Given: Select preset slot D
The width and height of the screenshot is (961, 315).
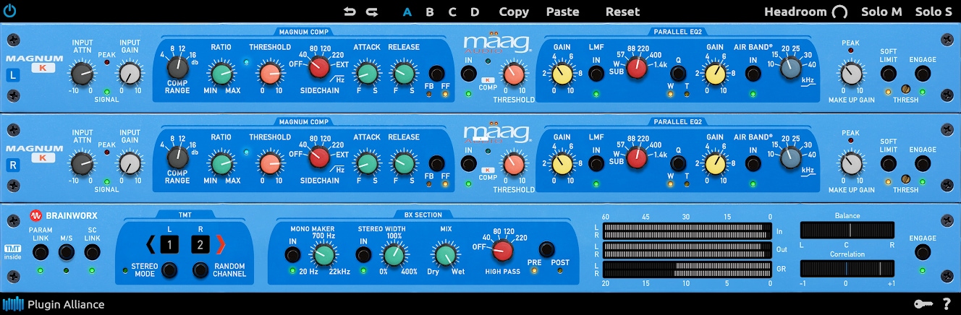Looking at the screenshot, I should [x=475, y=12].
